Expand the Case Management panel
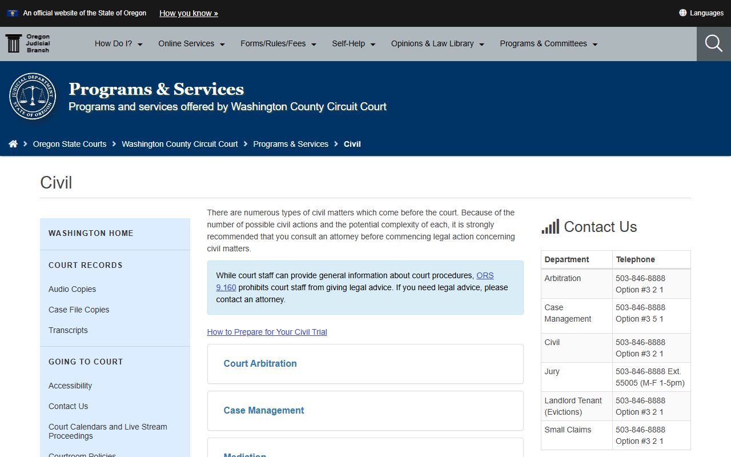The width and height of the screenshot is (731, 457). [x=365, y=411]
